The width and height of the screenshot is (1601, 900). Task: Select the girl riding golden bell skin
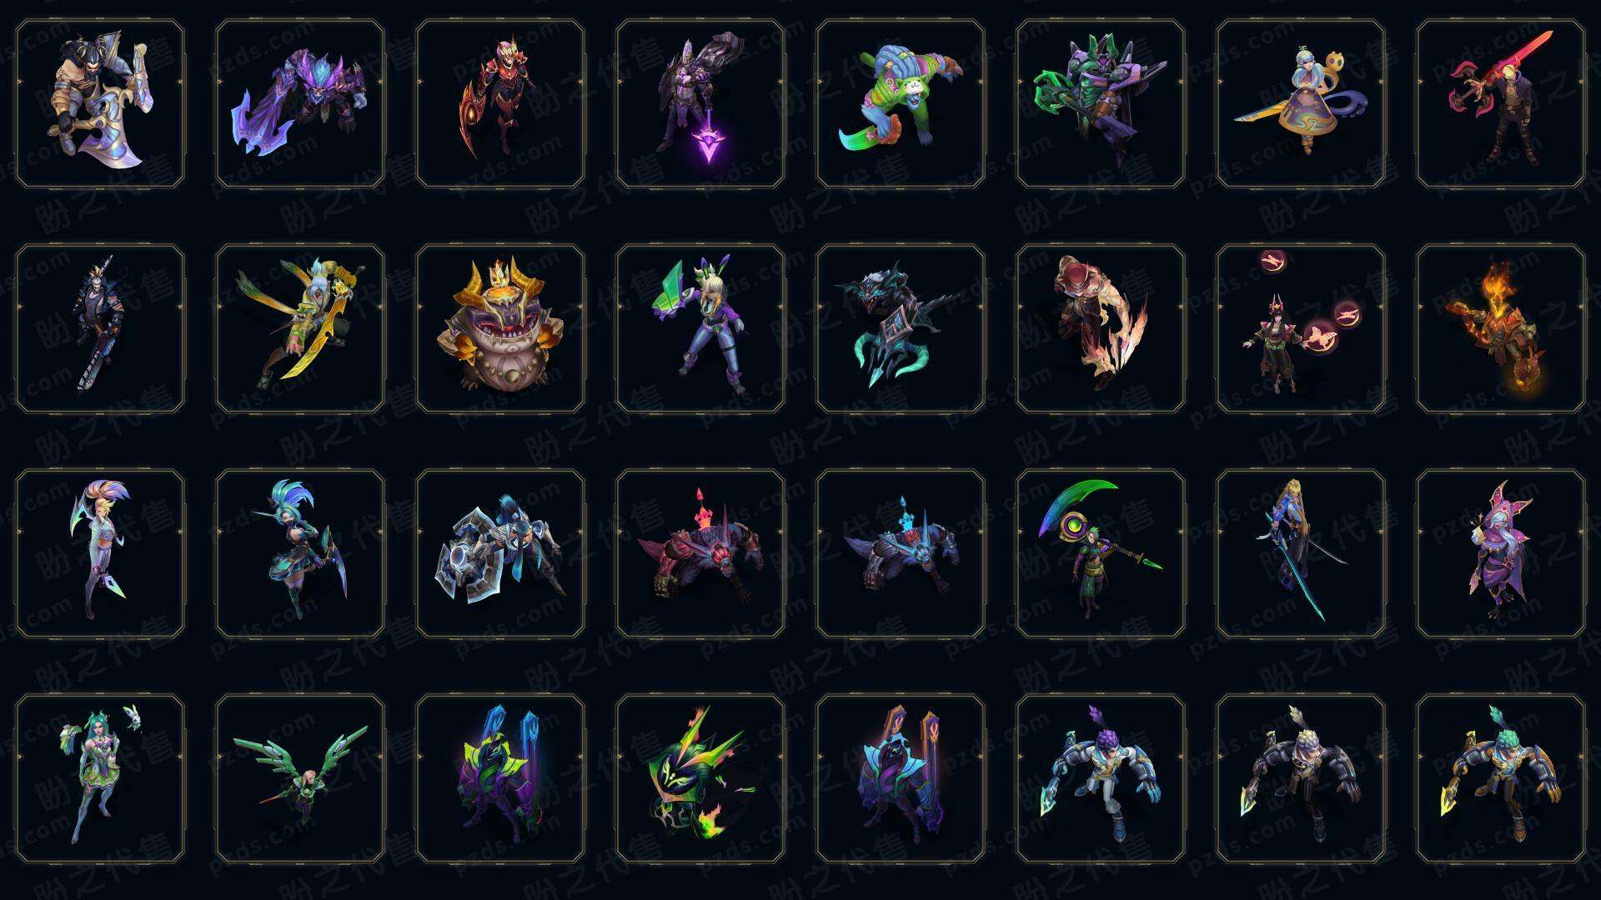1301,103
